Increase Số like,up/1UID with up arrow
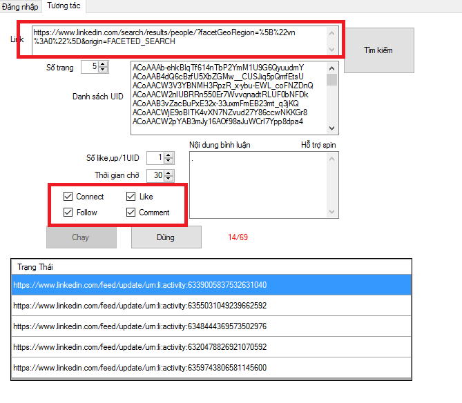 (x=169, y=155)
